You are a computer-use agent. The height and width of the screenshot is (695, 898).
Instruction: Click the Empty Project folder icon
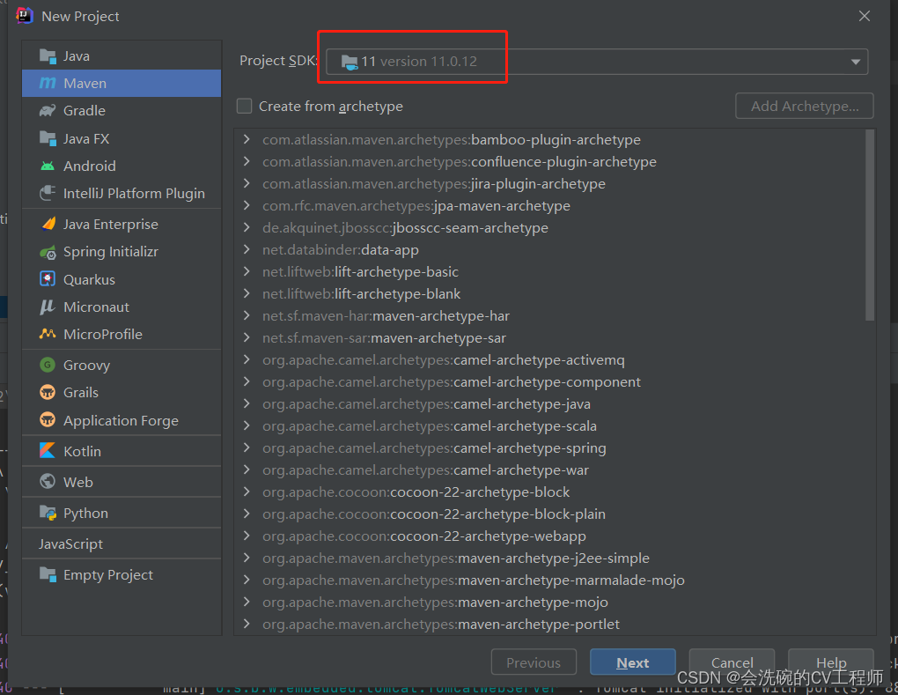click(x=48, y=574)
